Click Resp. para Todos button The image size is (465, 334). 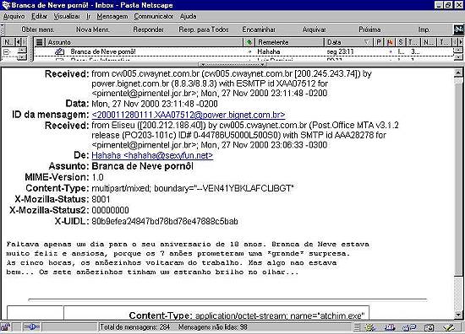coord(204,30)
